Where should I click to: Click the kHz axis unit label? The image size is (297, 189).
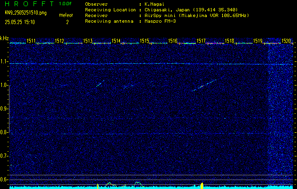[x=4, y=39]
